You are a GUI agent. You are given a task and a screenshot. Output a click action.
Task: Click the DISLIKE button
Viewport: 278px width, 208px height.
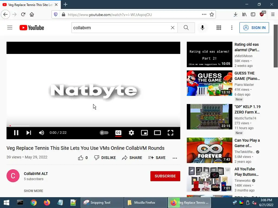[x=105, y=158]
